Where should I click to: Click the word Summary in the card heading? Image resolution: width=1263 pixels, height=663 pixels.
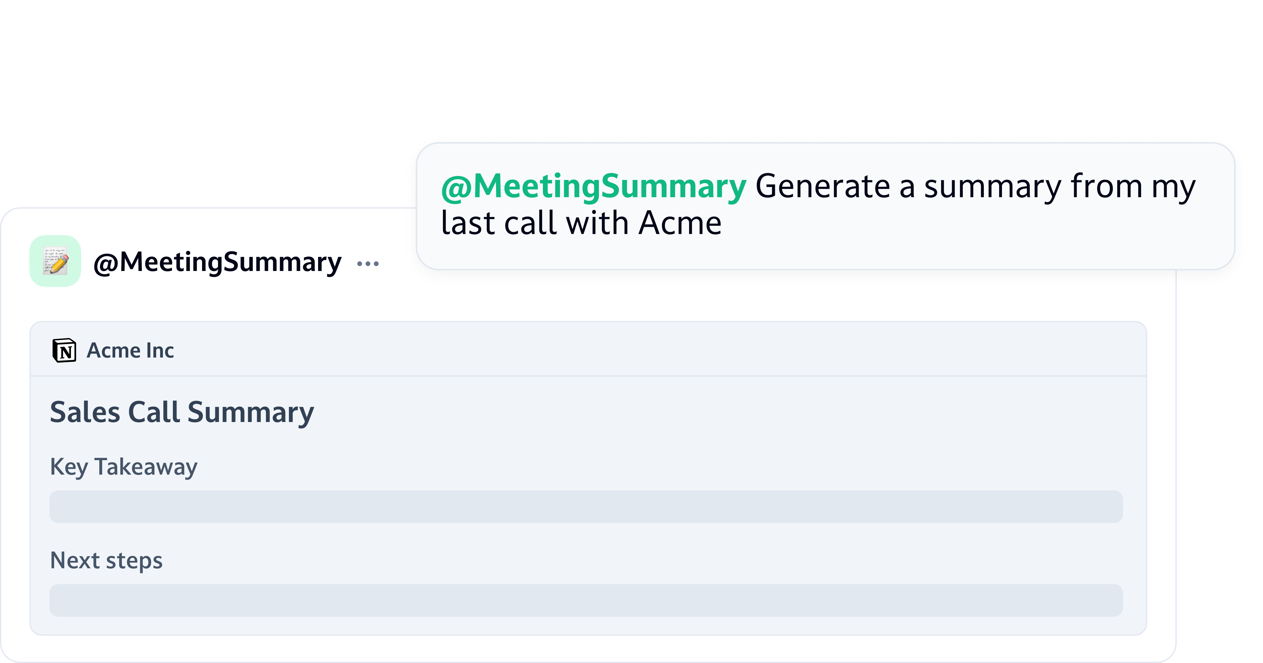click(250, 412)
